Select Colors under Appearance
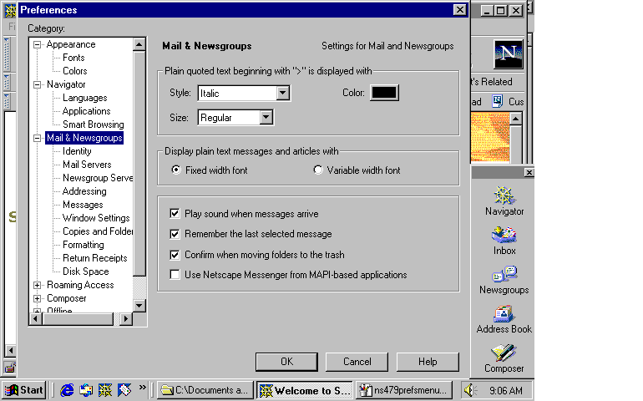This screenshot has width=643, height=401. click(74, 71)
